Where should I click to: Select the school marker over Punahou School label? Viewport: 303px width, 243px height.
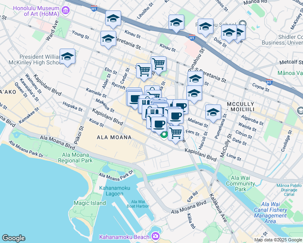click(206, 26)
